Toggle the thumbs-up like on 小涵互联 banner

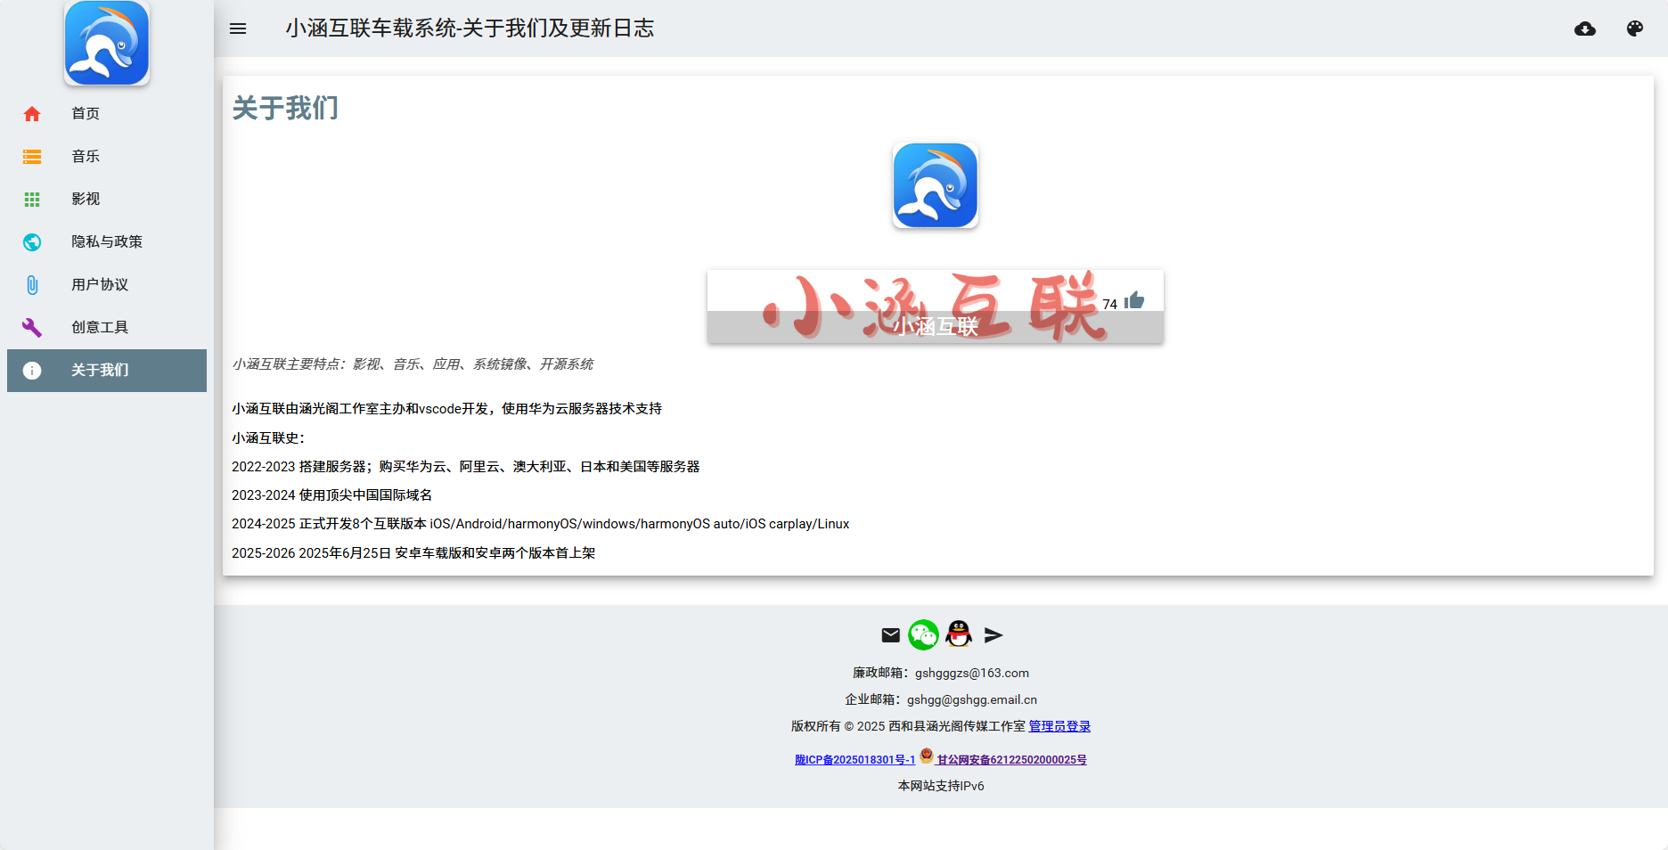pos(1134,301)
